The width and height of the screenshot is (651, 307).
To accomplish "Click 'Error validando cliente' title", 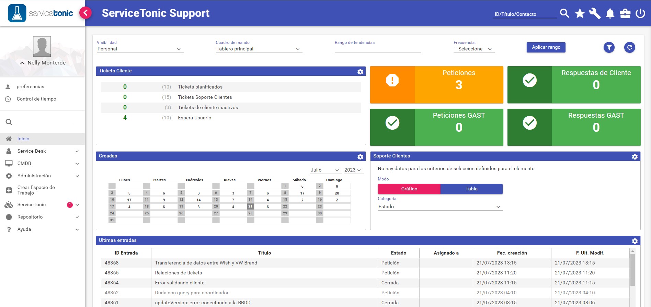I will [180, 283].
